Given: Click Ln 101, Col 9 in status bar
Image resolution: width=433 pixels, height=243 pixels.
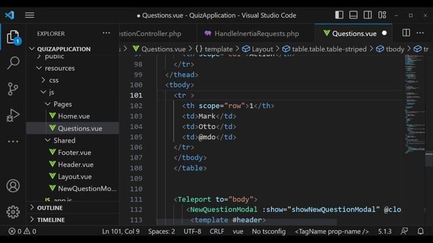Looking at the screenshot, I should tap(120, 232).
